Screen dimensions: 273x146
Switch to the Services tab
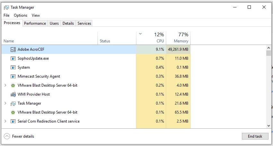click(84, 23)
